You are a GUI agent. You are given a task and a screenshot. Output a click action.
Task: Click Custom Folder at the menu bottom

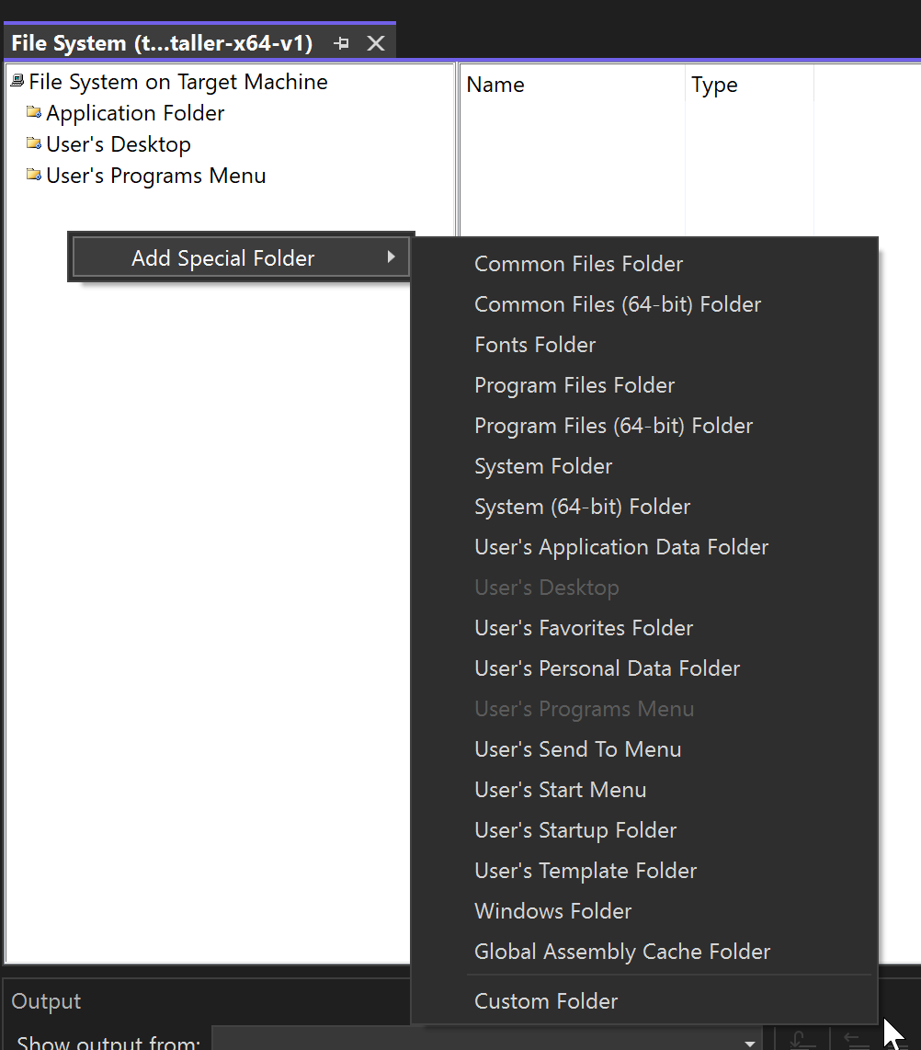pos(546,1001)
